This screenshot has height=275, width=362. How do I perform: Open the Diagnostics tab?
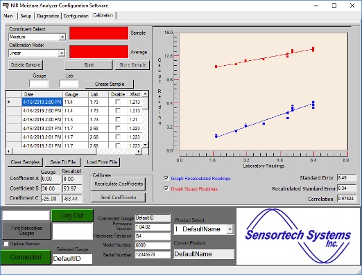[48, 16]
